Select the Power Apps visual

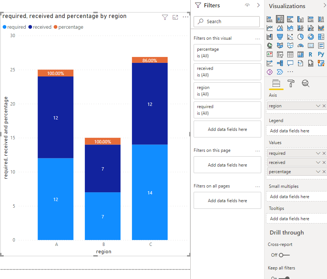270,72
